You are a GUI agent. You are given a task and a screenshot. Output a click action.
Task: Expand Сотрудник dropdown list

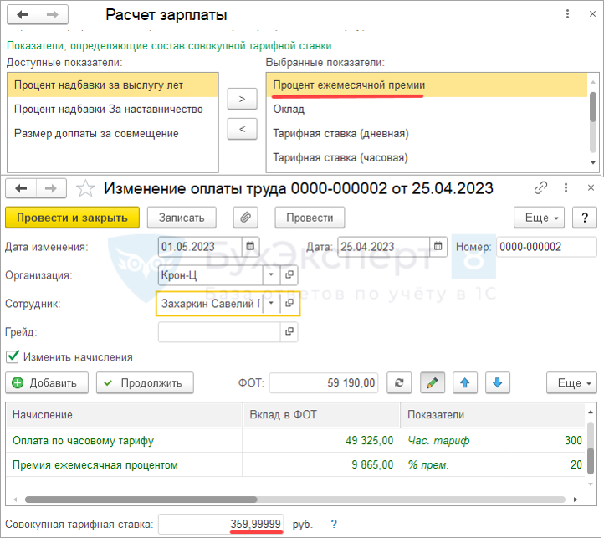point(271,303)
